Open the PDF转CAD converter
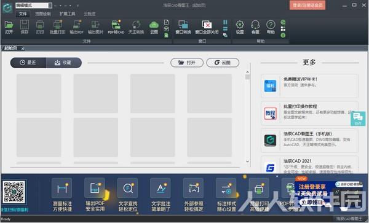Screen dimensions: 369x223 pos(116,27)
